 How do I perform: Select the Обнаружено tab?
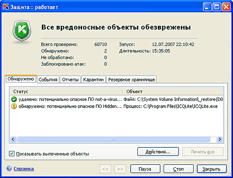[21, 79]
